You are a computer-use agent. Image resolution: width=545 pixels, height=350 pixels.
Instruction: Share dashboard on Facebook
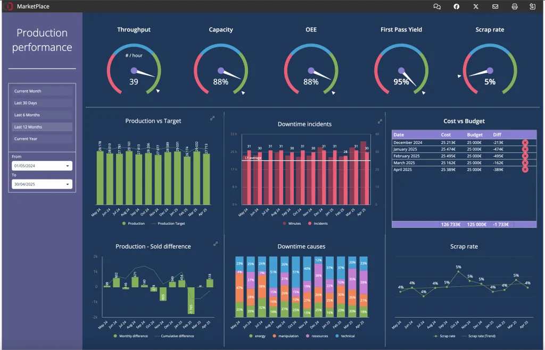[x=456, y=6]
